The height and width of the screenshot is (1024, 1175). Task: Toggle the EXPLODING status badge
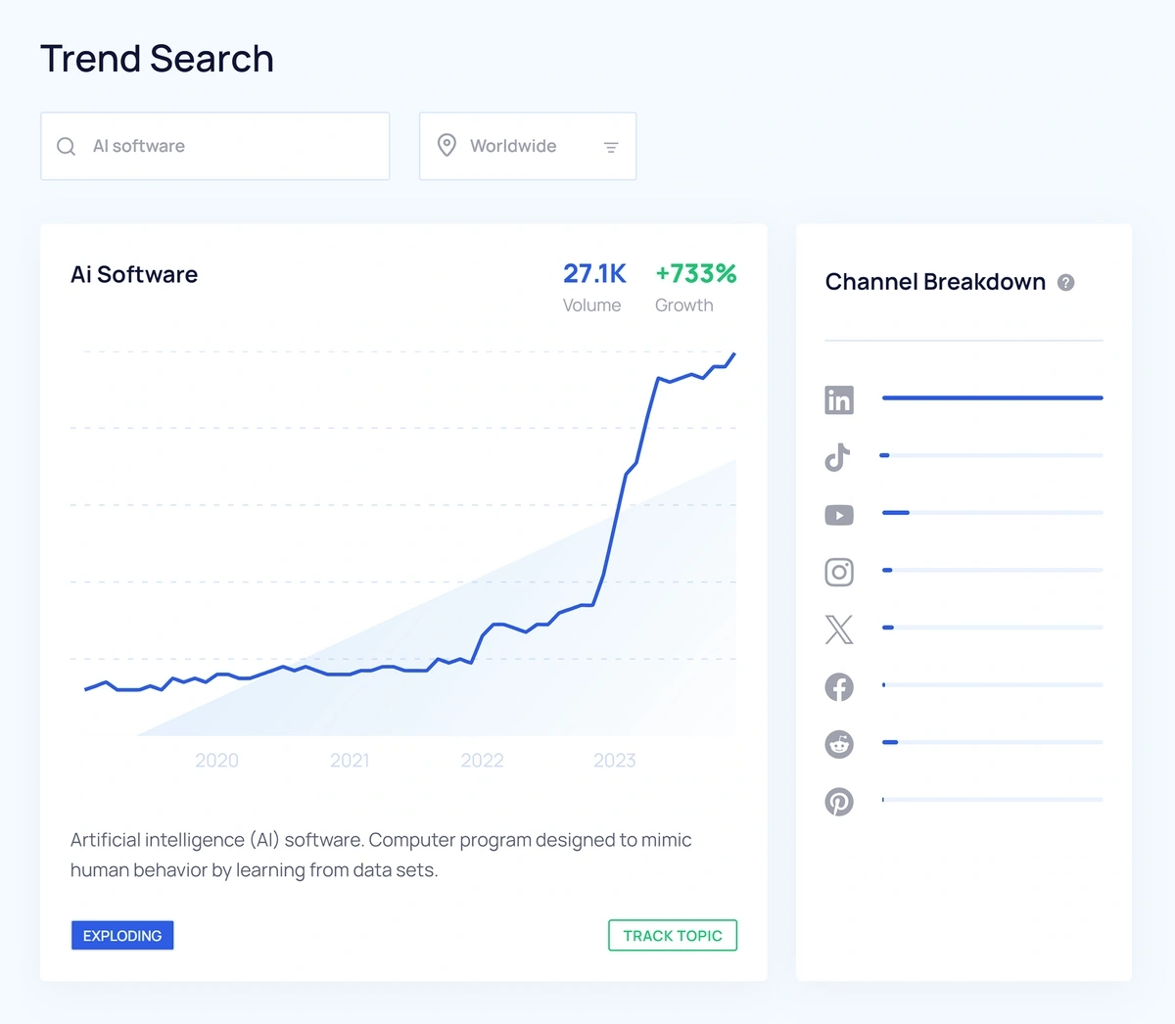tap(121, 935)
